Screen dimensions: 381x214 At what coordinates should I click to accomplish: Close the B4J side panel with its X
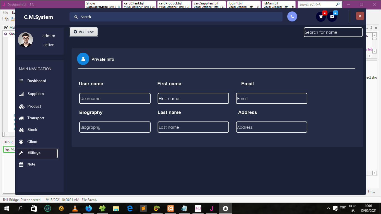point(376,28)
